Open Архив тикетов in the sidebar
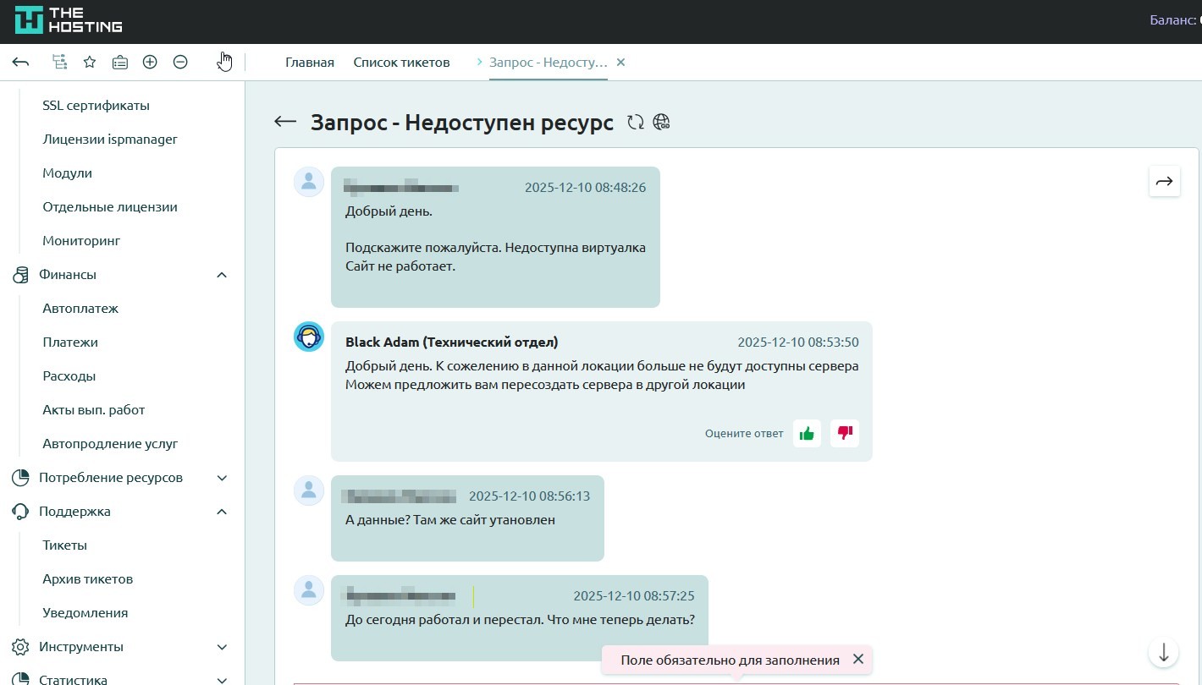1202x685 pixels. pos(87,579)
